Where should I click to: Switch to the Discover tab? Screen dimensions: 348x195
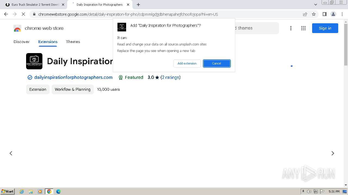point(21,42)
